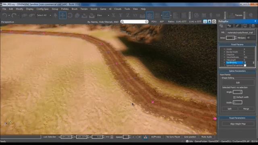This screenshot has height=145, width=258.
Task: Open the Select All filter dropdown
Action: coord(50,15)
